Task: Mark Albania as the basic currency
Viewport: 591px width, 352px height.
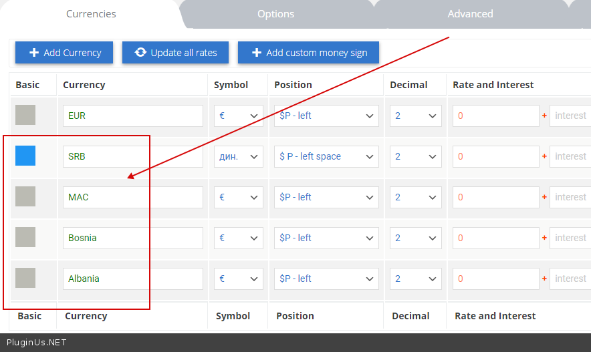Action: [25, 278]
